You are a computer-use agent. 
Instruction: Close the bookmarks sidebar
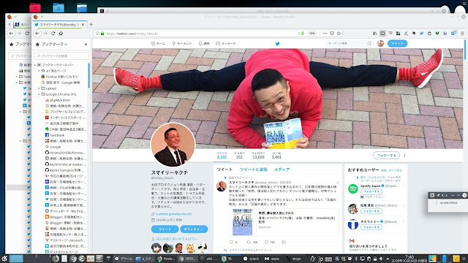(x=86, y=44)
